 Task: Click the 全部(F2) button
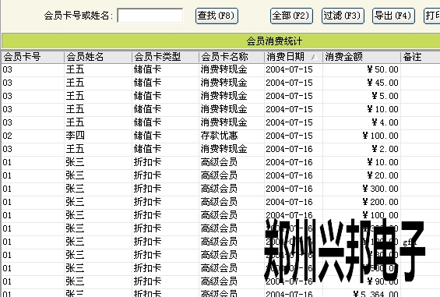pyautogui.click(x=291, y=16)
